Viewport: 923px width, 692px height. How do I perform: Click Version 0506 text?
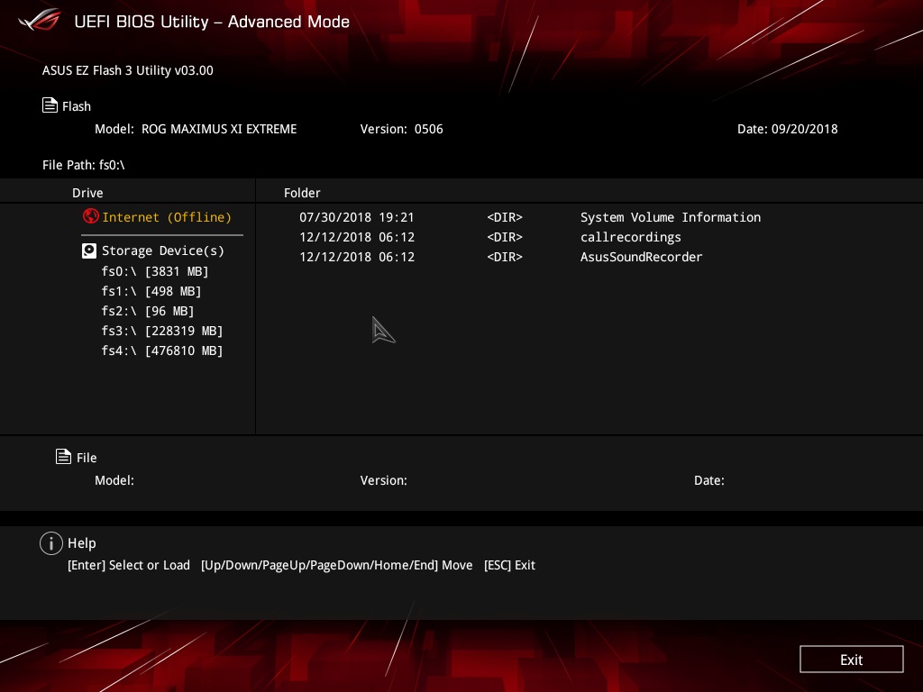[401, 129]
